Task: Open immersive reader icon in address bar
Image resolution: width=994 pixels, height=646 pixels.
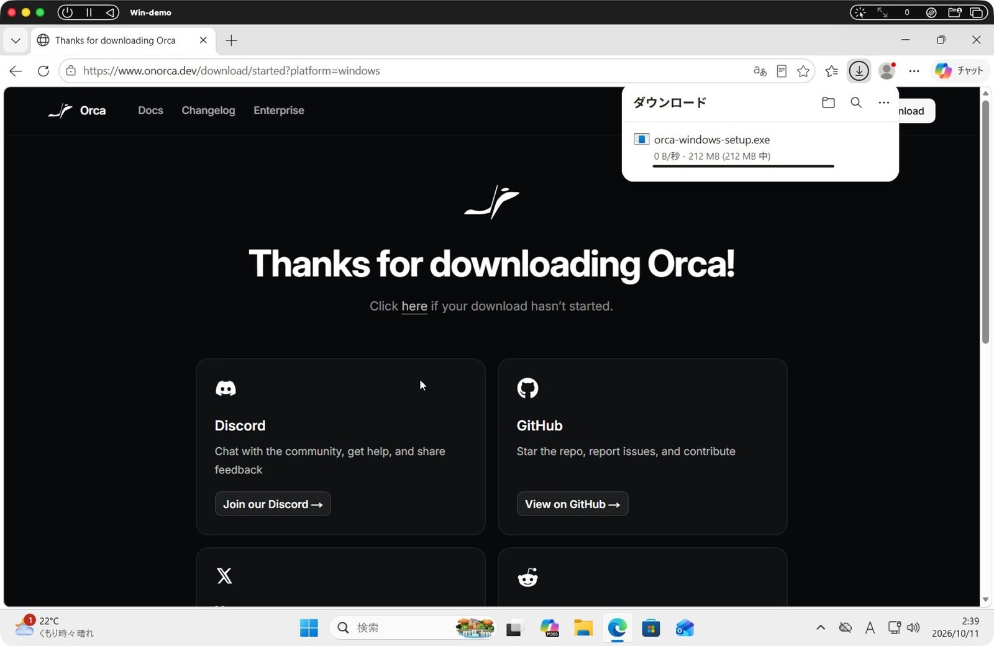Action: coord(782,71)
